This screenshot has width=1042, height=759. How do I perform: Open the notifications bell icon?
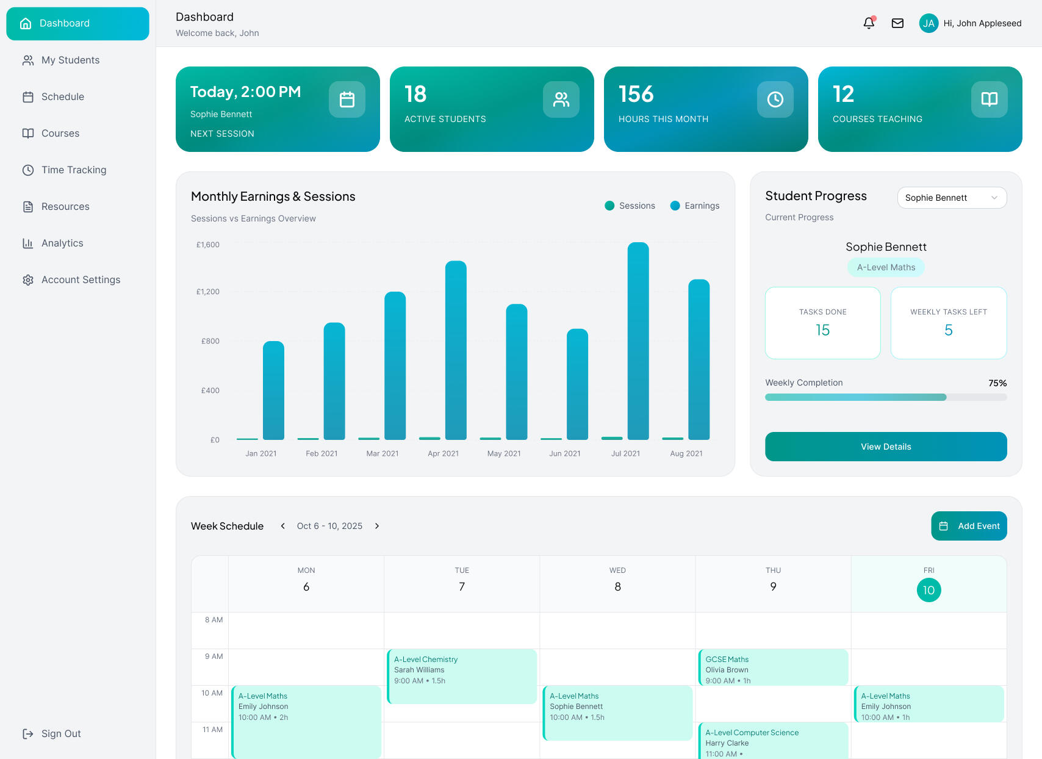[x=869, y=23]
